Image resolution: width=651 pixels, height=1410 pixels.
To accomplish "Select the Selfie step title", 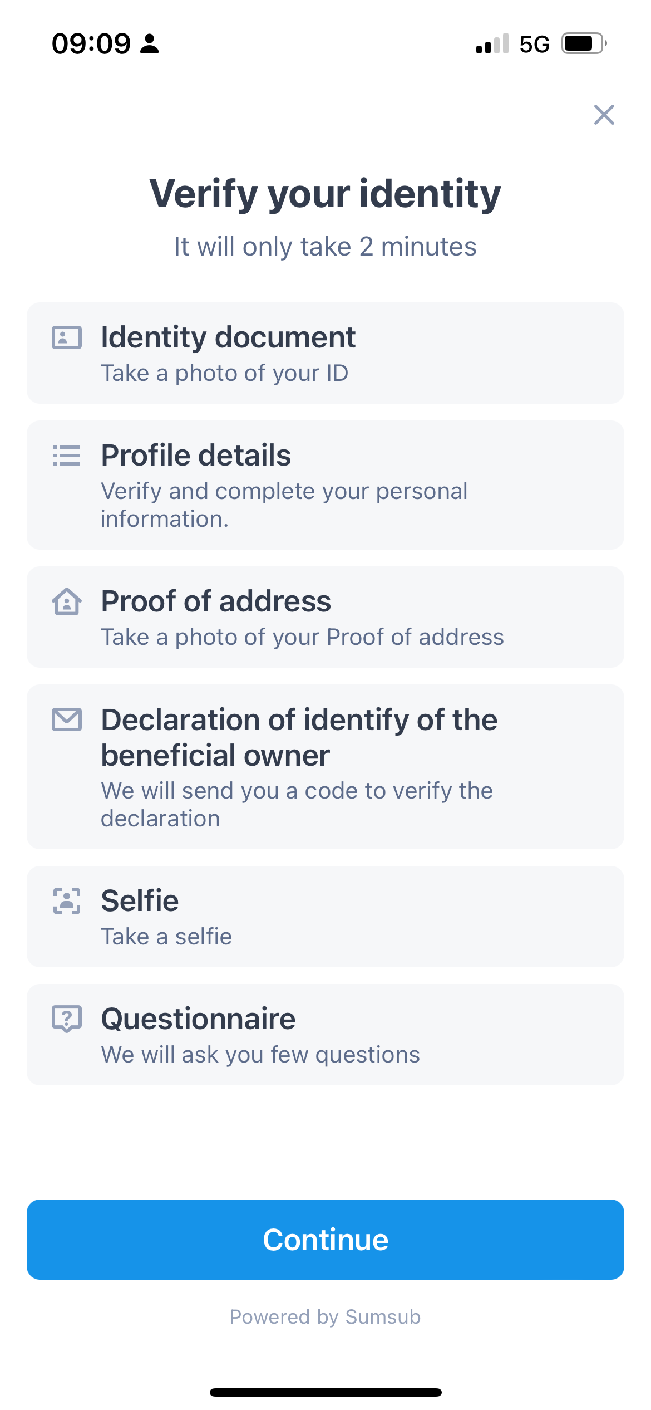I will (140, 901).
